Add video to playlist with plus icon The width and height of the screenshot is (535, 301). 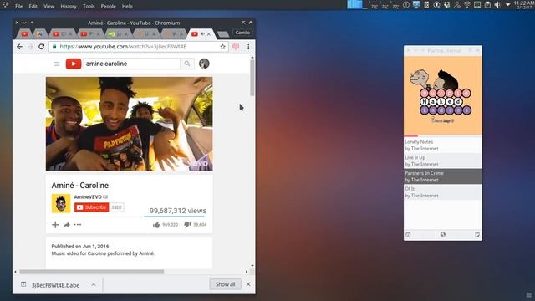point(55,225)
